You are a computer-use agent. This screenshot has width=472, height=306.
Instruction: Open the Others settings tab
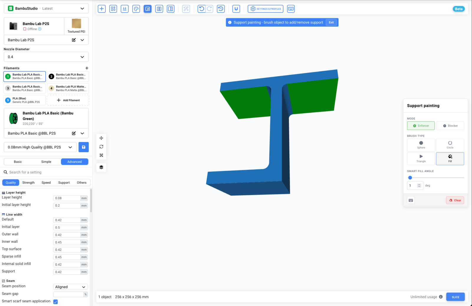pos(82,182)
